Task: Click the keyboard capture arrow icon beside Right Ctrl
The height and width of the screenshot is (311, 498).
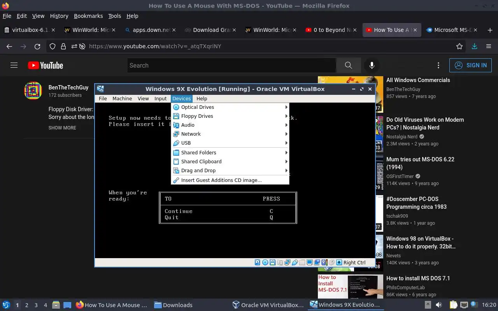Action: (x=339, y=262)
